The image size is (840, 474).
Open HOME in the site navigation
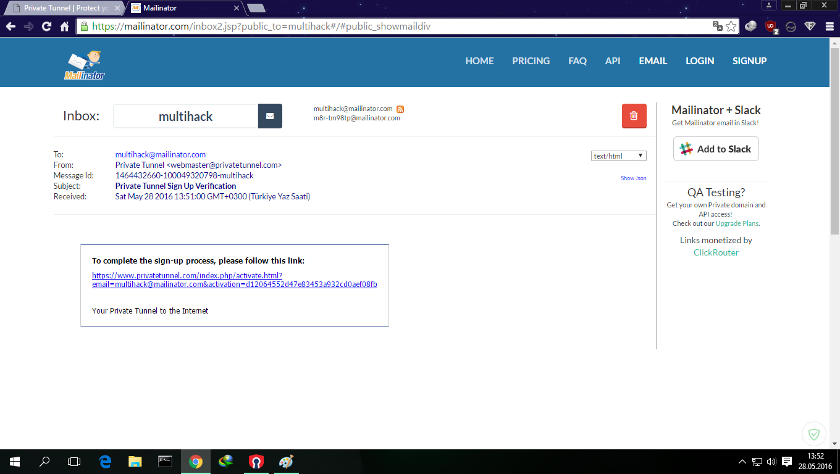(480, 61)
